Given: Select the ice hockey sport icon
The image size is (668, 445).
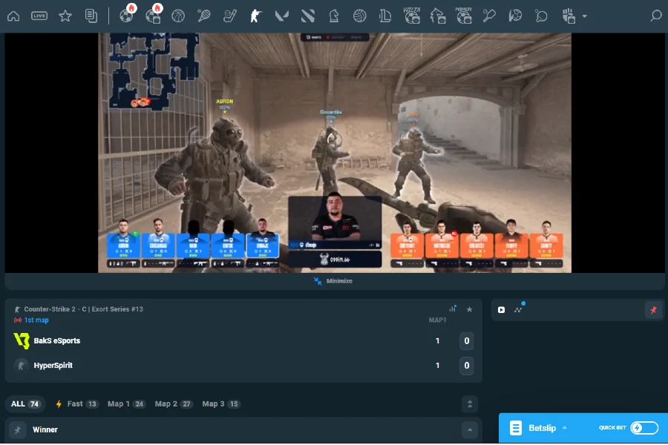Looking at the screenshot, I should click(x=230, y=16).
